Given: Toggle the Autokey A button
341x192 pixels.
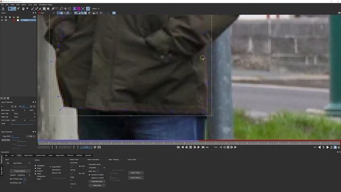Looking at the screenshot, I should pyautogui.click(x=335, y=147).
